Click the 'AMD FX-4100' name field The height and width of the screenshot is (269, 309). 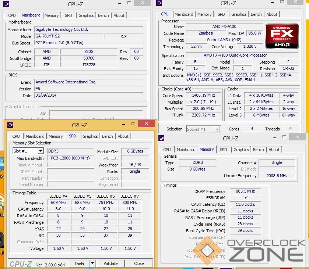click(224, 26)
